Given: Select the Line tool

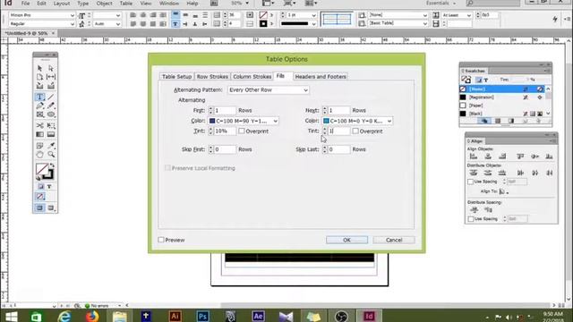Looking at the screenshot, I should tap(51, 97).
